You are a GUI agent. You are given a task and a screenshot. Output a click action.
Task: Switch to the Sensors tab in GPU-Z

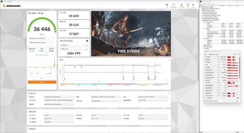[x=210, y=54]
